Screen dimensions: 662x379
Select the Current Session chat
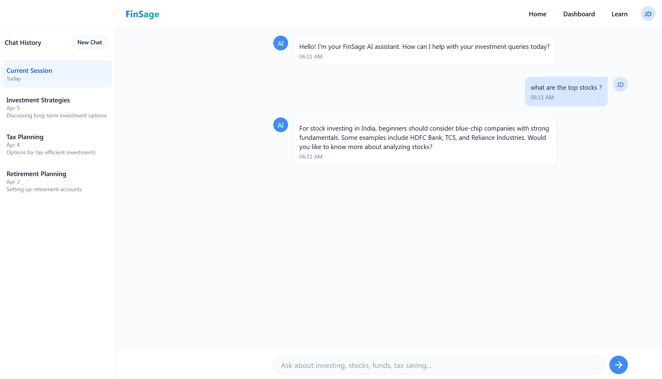(57, 74)
